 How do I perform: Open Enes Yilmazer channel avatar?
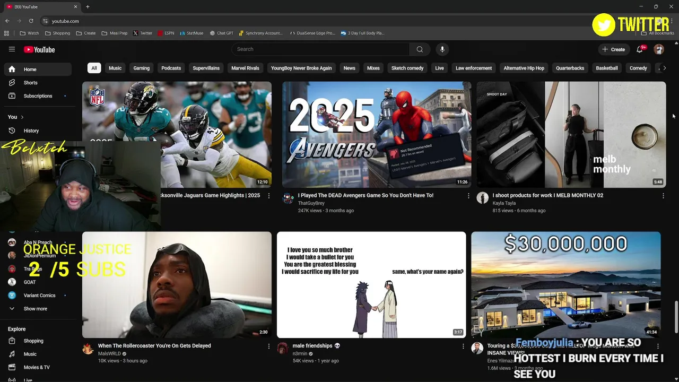[477, 349]
